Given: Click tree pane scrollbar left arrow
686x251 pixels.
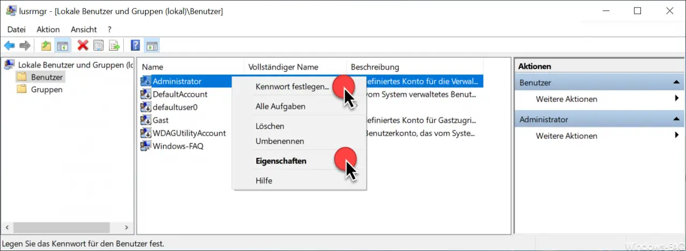Looking at the screenshot, I should (x=8, y=227).
